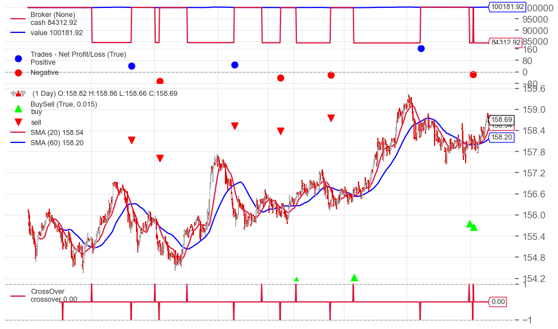
Task: Click the blue Positive trades legend dot
Action: click(18, 58)
